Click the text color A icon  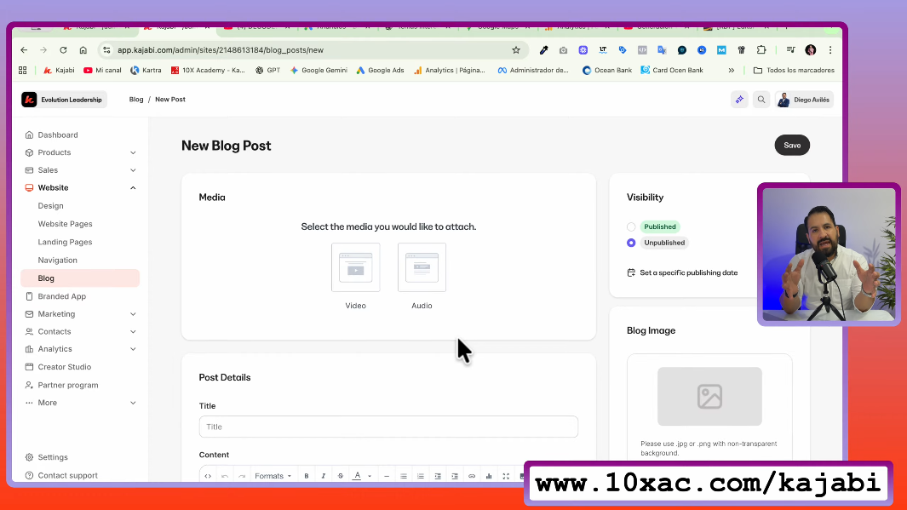(x=358, y=476)
